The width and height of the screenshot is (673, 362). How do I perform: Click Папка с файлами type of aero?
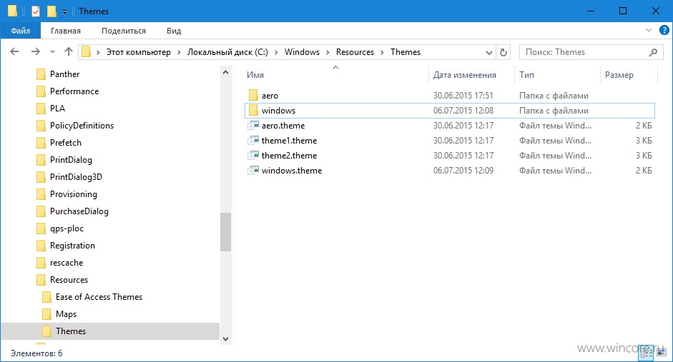coord(554,96)
